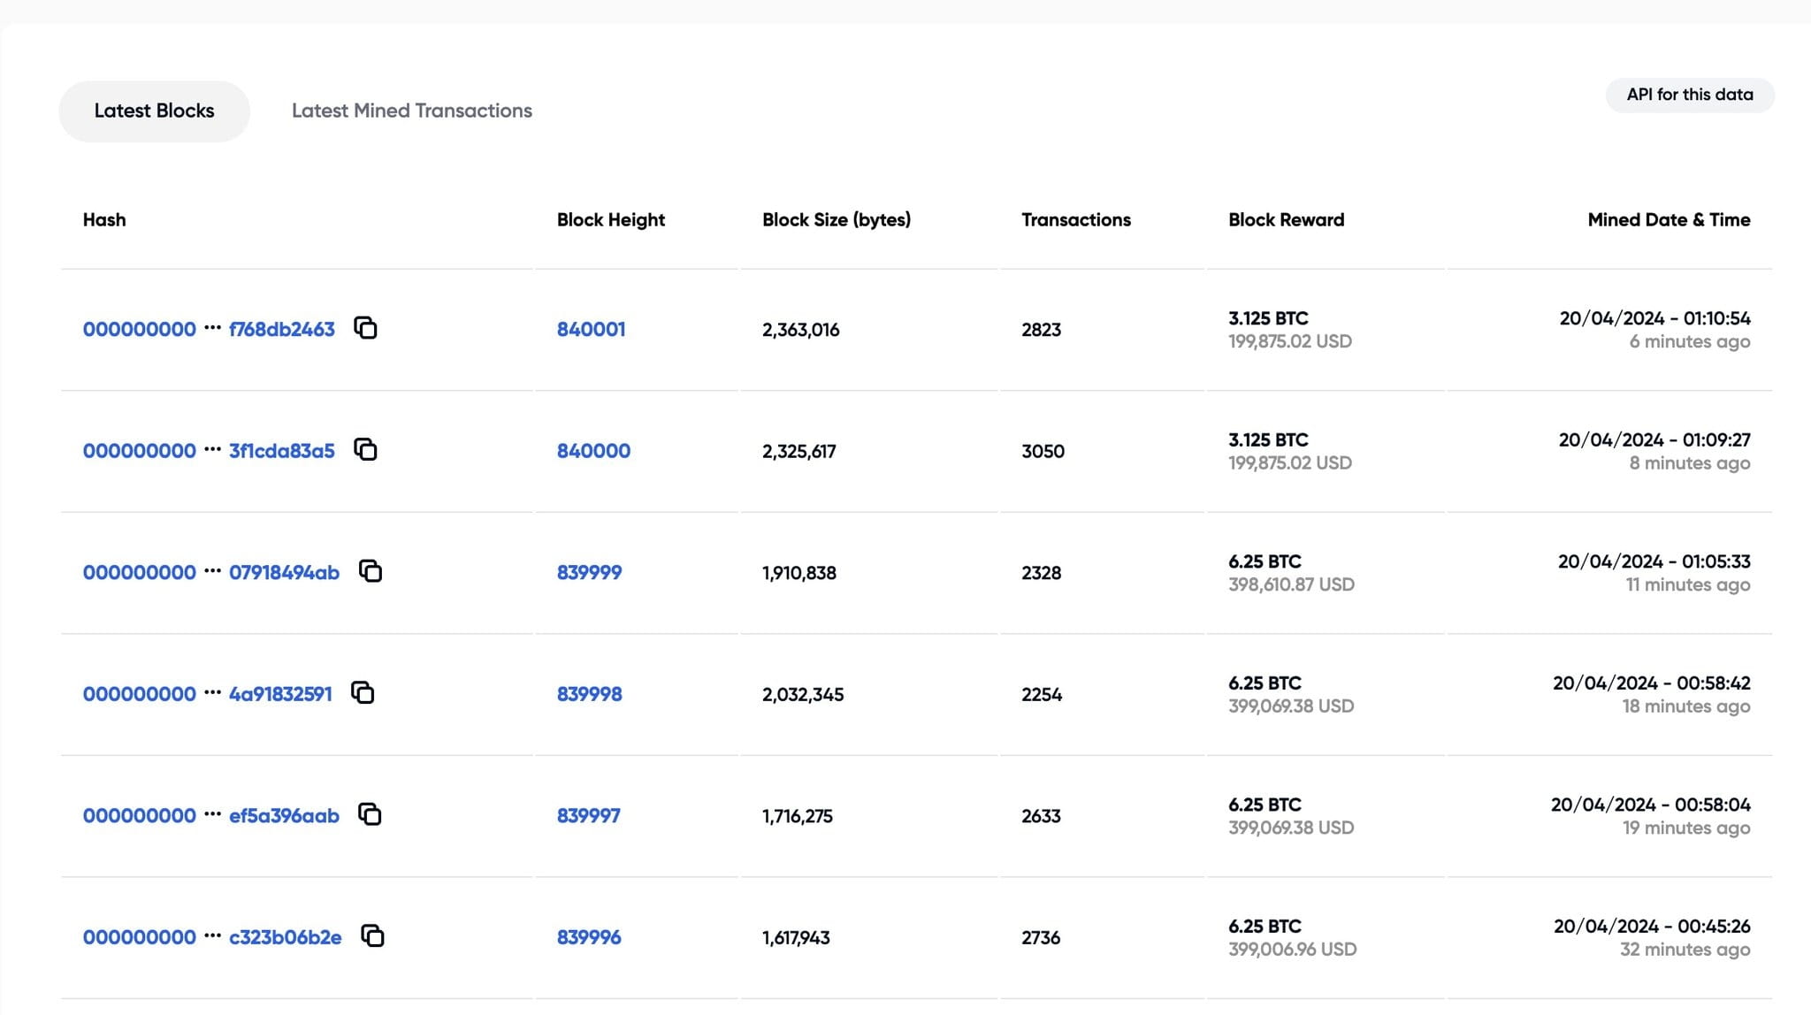Image resolution: width=1811 pixels, height=1015 pixels.
Task: Copy the hash of block 839998
Action: click(x=365, y=693)
